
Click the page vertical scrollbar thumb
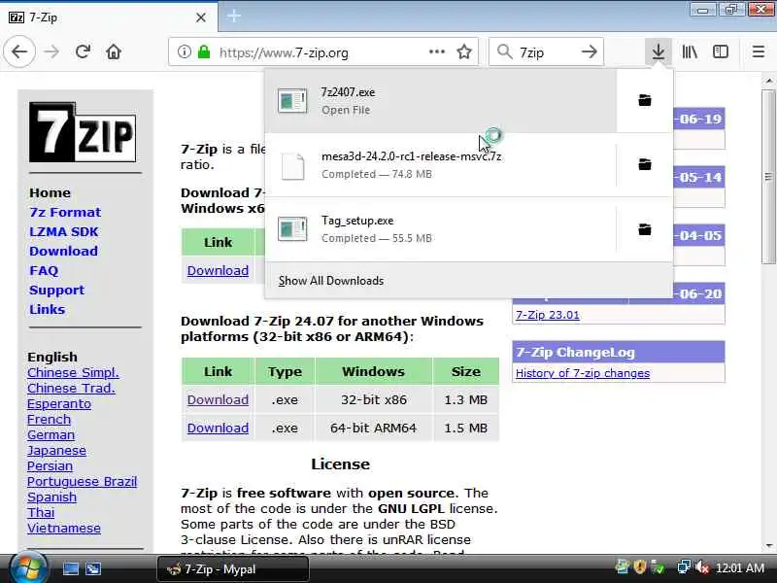point(768,177)
